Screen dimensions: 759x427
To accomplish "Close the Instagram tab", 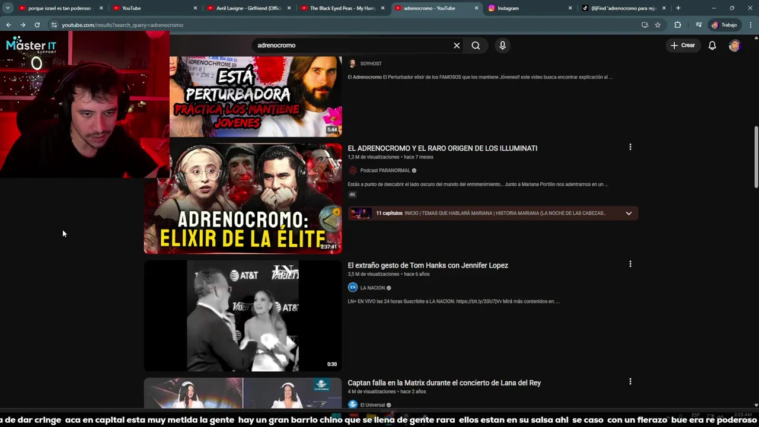I will [570, 8].
